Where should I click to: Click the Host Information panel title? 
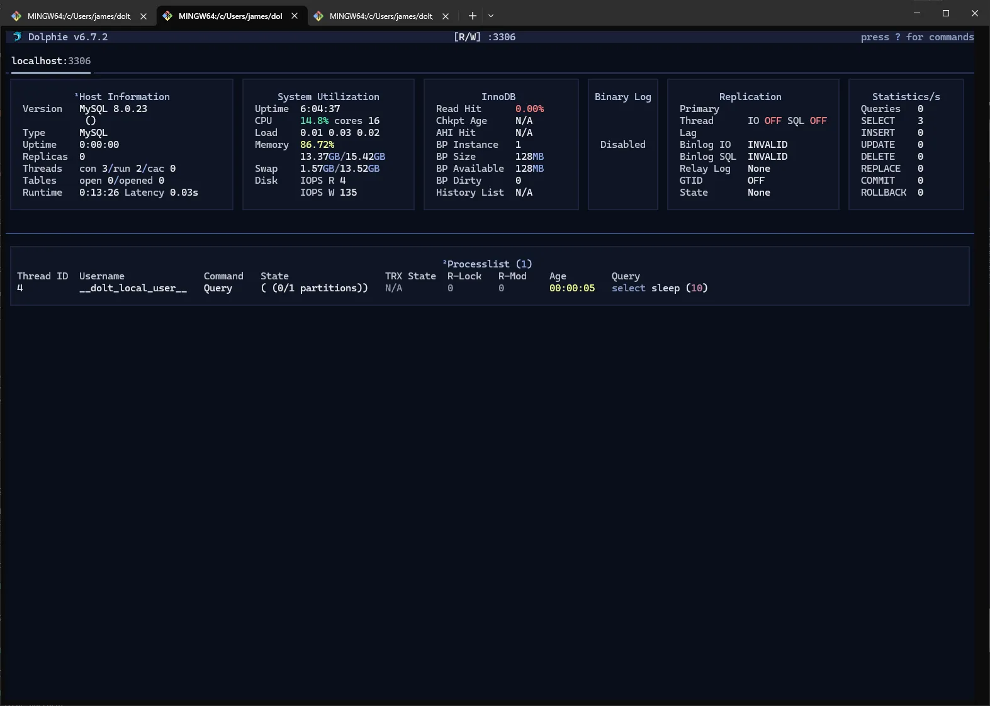coord(123,97)
